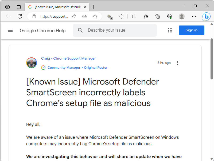
Task: Open the post options three-dot menu
Action: point(177,63)
